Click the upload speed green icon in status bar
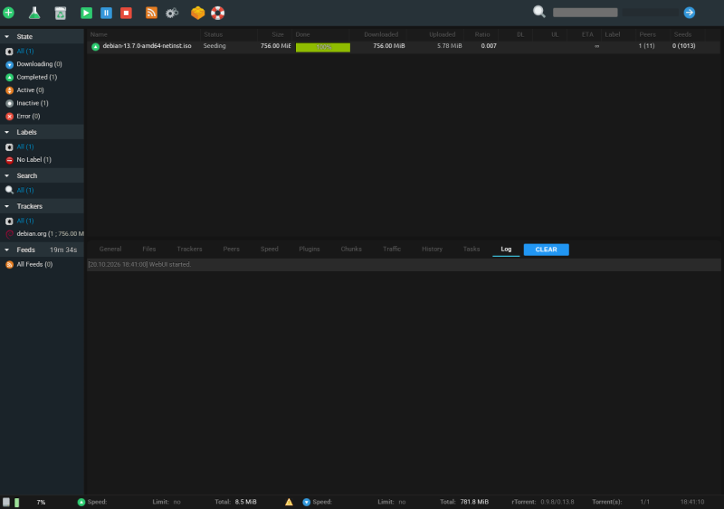Image resolution: width=724 pixels, height=509 pixels. (x=81, y=502)
